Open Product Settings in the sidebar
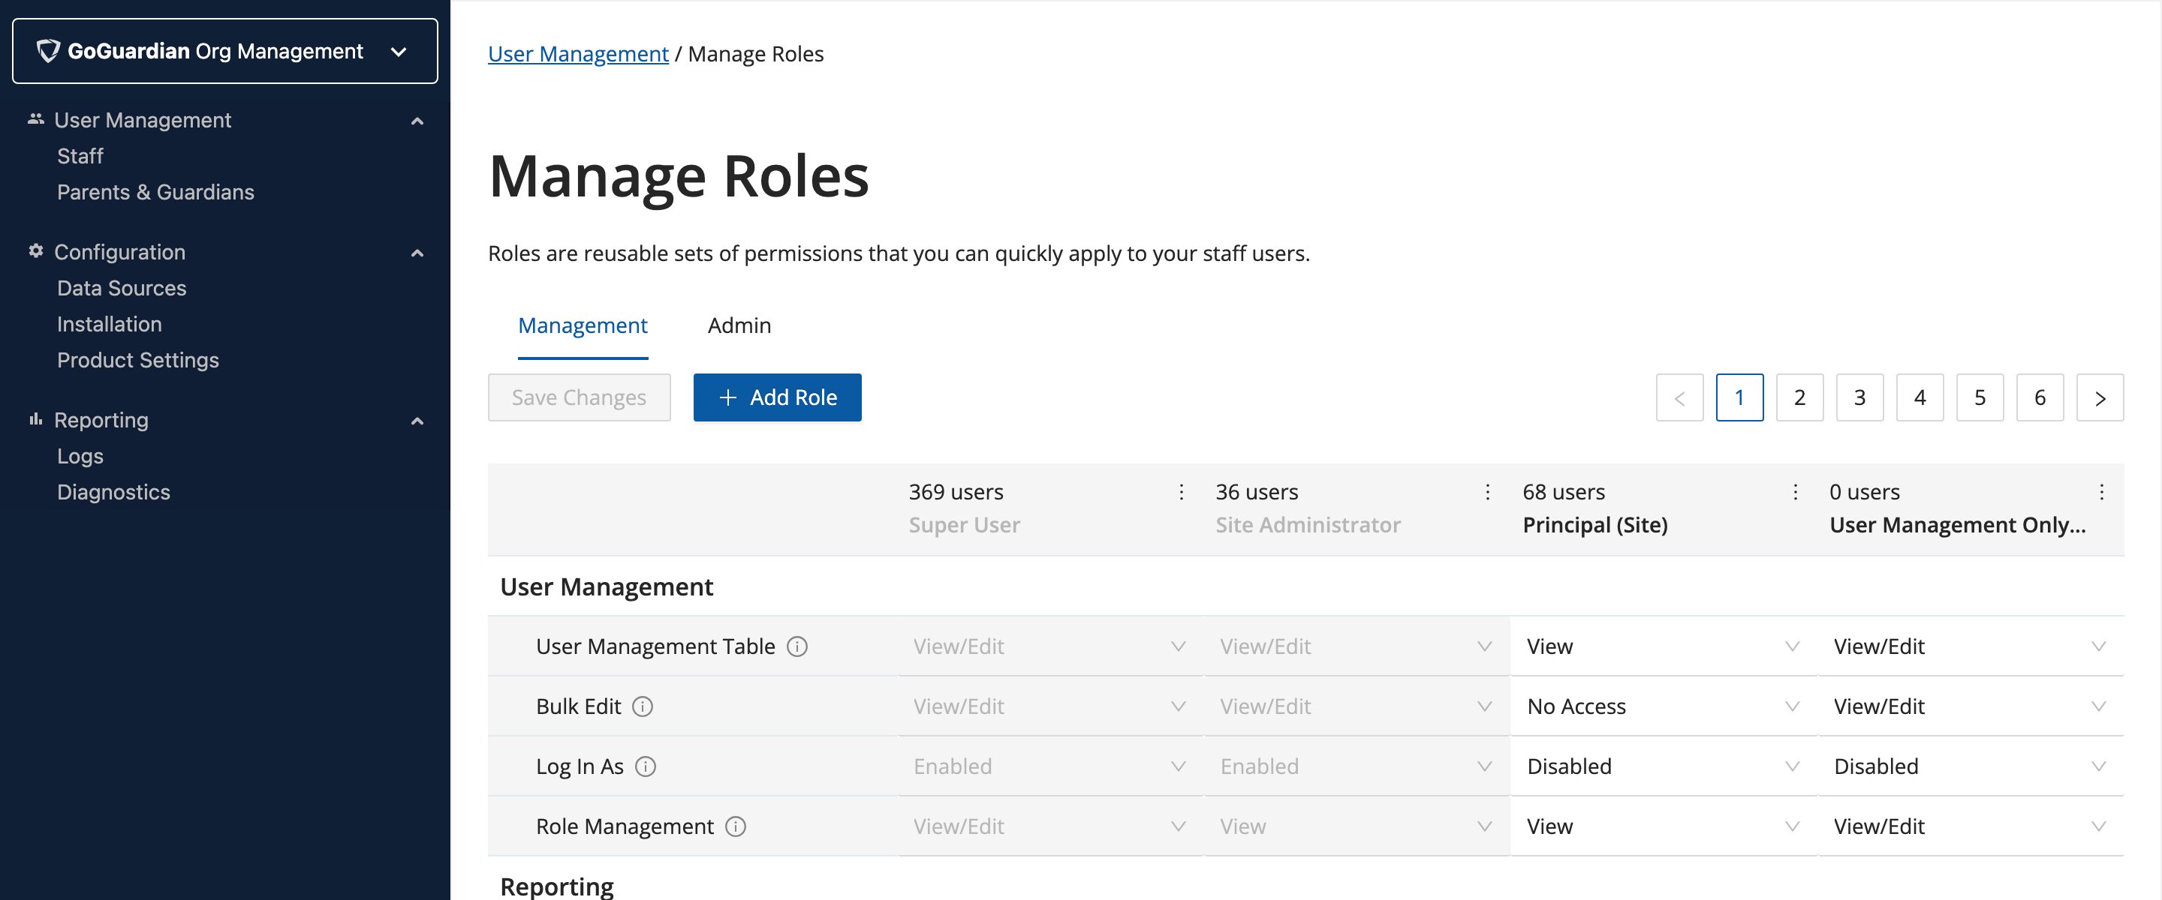This screenshot has width=2162, height=900. [x=137, y=360]
